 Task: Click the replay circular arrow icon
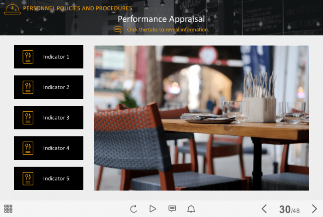click(x=133, y=209)
